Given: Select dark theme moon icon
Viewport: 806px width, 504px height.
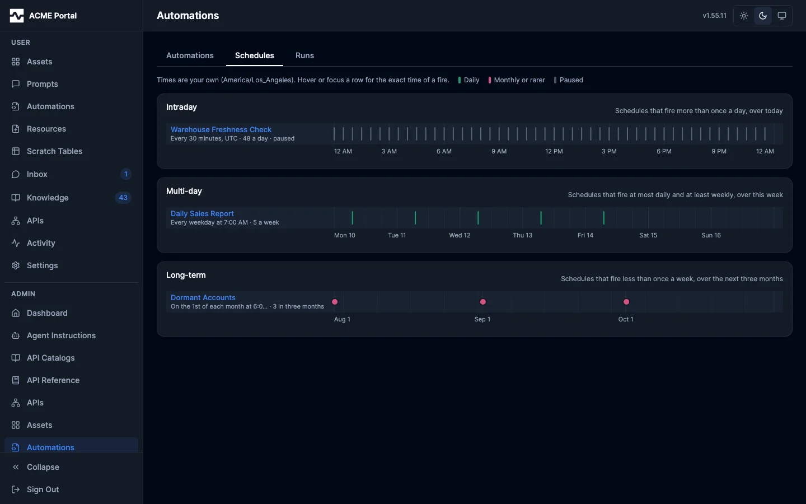Looking at the screenshot, I should click(x=763, y=16).
